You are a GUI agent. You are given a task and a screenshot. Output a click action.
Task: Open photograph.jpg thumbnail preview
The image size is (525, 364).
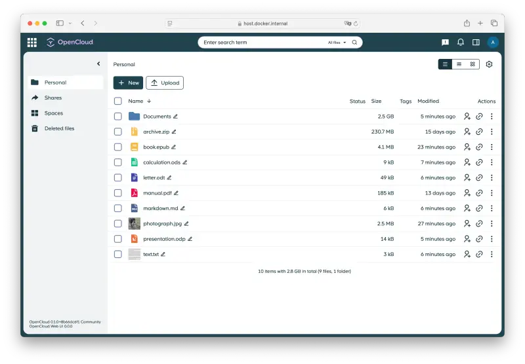(135, 223)
